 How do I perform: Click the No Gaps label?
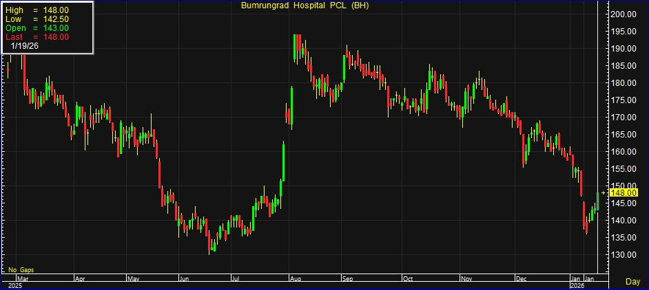[x=21, y=270]
